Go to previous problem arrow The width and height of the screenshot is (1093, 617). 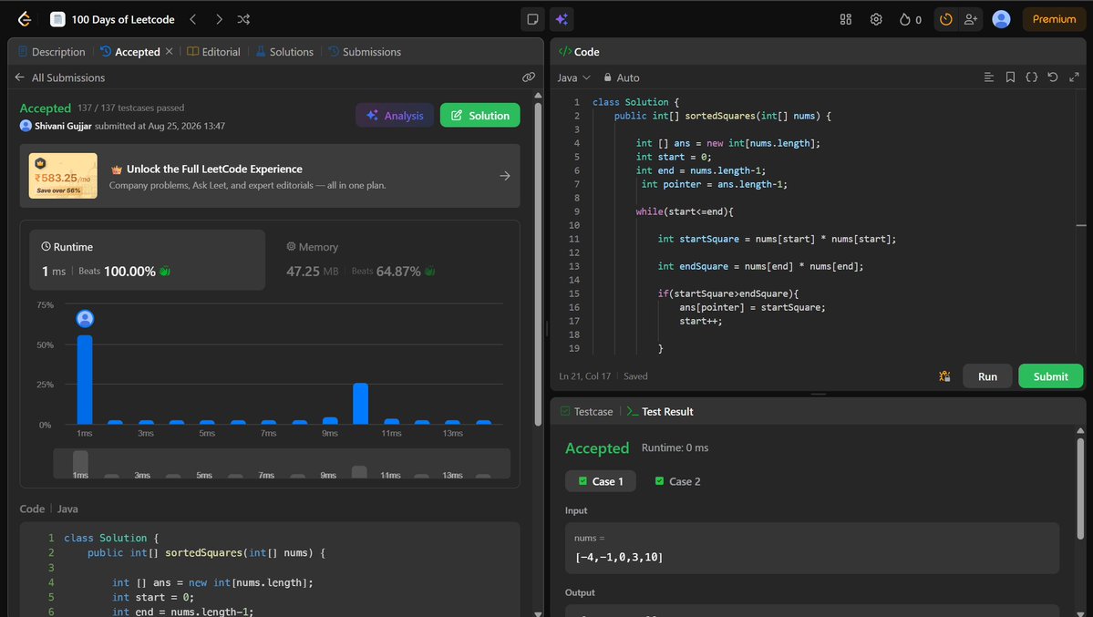coord(193,19)
